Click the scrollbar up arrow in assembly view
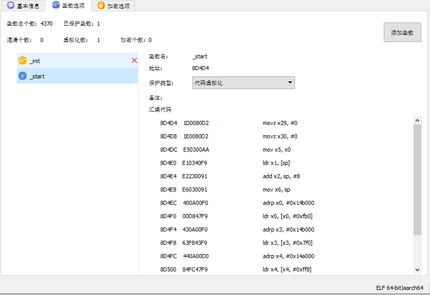430x295 pixels. click(417, 120)
